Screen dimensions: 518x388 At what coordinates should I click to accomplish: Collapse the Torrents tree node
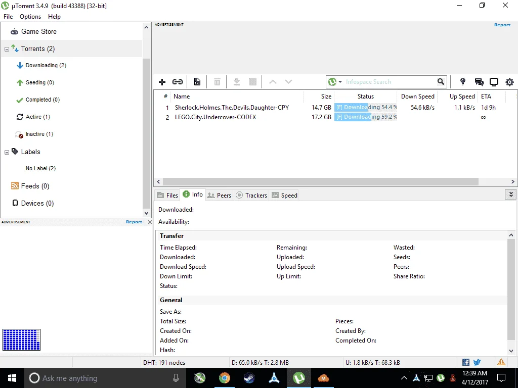(x=7, y=50)
